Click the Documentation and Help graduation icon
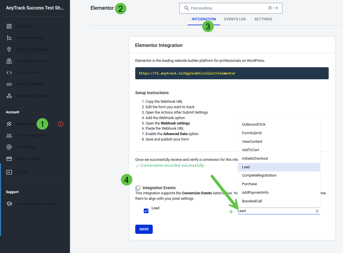The image size is (343, 253). 9,203
